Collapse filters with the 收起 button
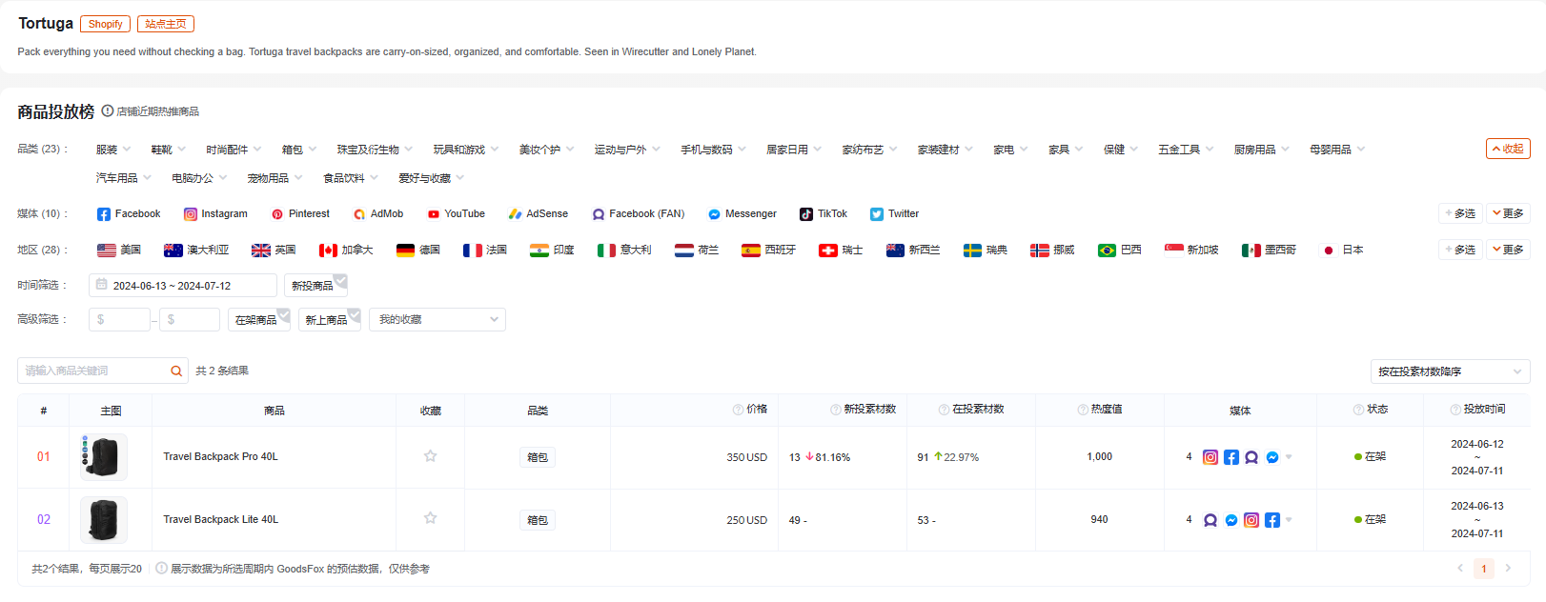The width and height of the screenshot is (1546, 602). click(x=1508, y=149)
